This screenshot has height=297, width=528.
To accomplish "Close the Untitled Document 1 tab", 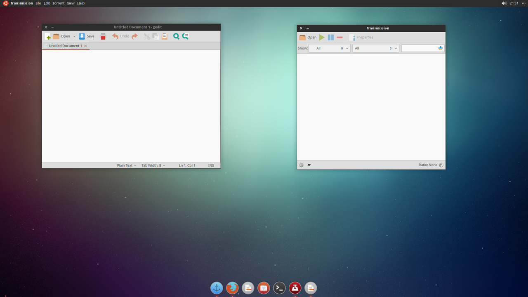I will click(x=86, y=46).
